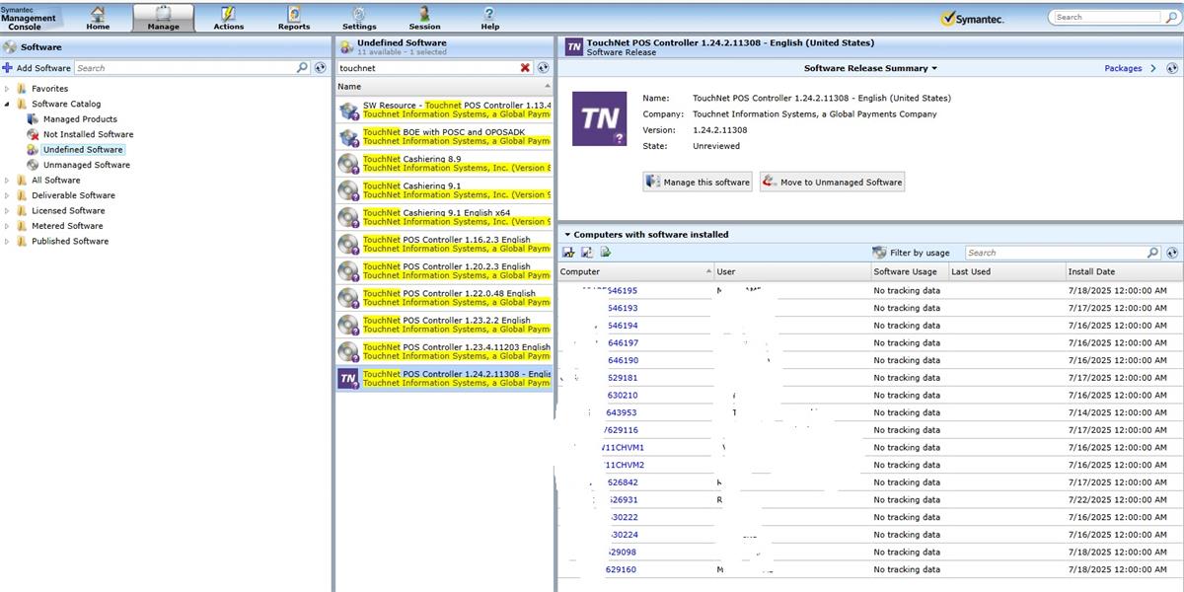Expand the Favorites tree node

pos(7,89)
